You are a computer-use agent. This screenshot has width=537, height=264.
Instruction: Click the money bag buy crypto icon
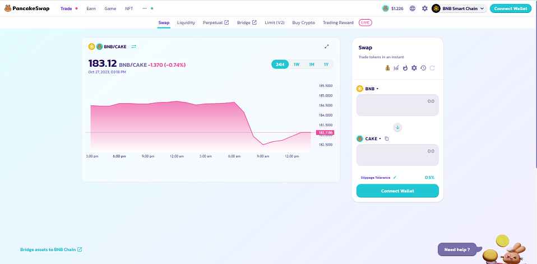click(x=387, y=68)
